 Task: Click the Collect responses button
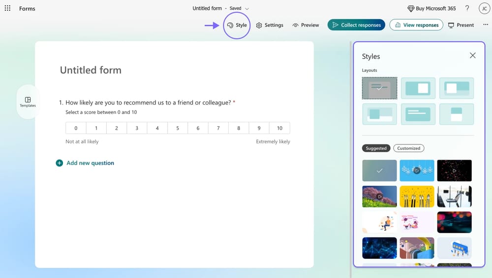[356, 25]
